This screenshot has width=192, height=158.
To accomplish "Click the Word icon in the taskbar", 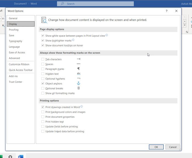I will 21,156.
